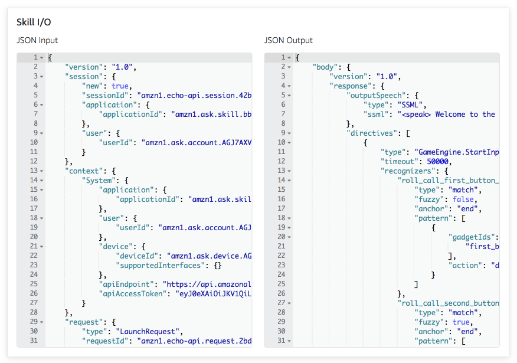Collapse the "context" block fold arrow
Image resolution: width=517 pixels, height=363 pixels.
coord(42,171)
